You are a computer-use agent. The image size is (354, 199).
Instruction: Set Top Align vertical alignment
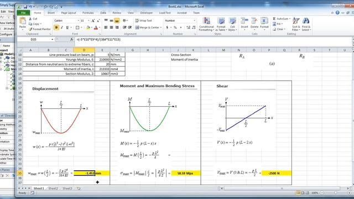[x=106, y=20]
